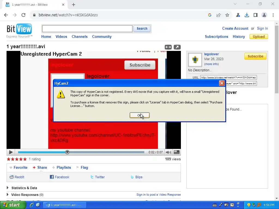Bookmark this page with the star icon
Viewport: 279px width, 209px height.
(227, 15)
